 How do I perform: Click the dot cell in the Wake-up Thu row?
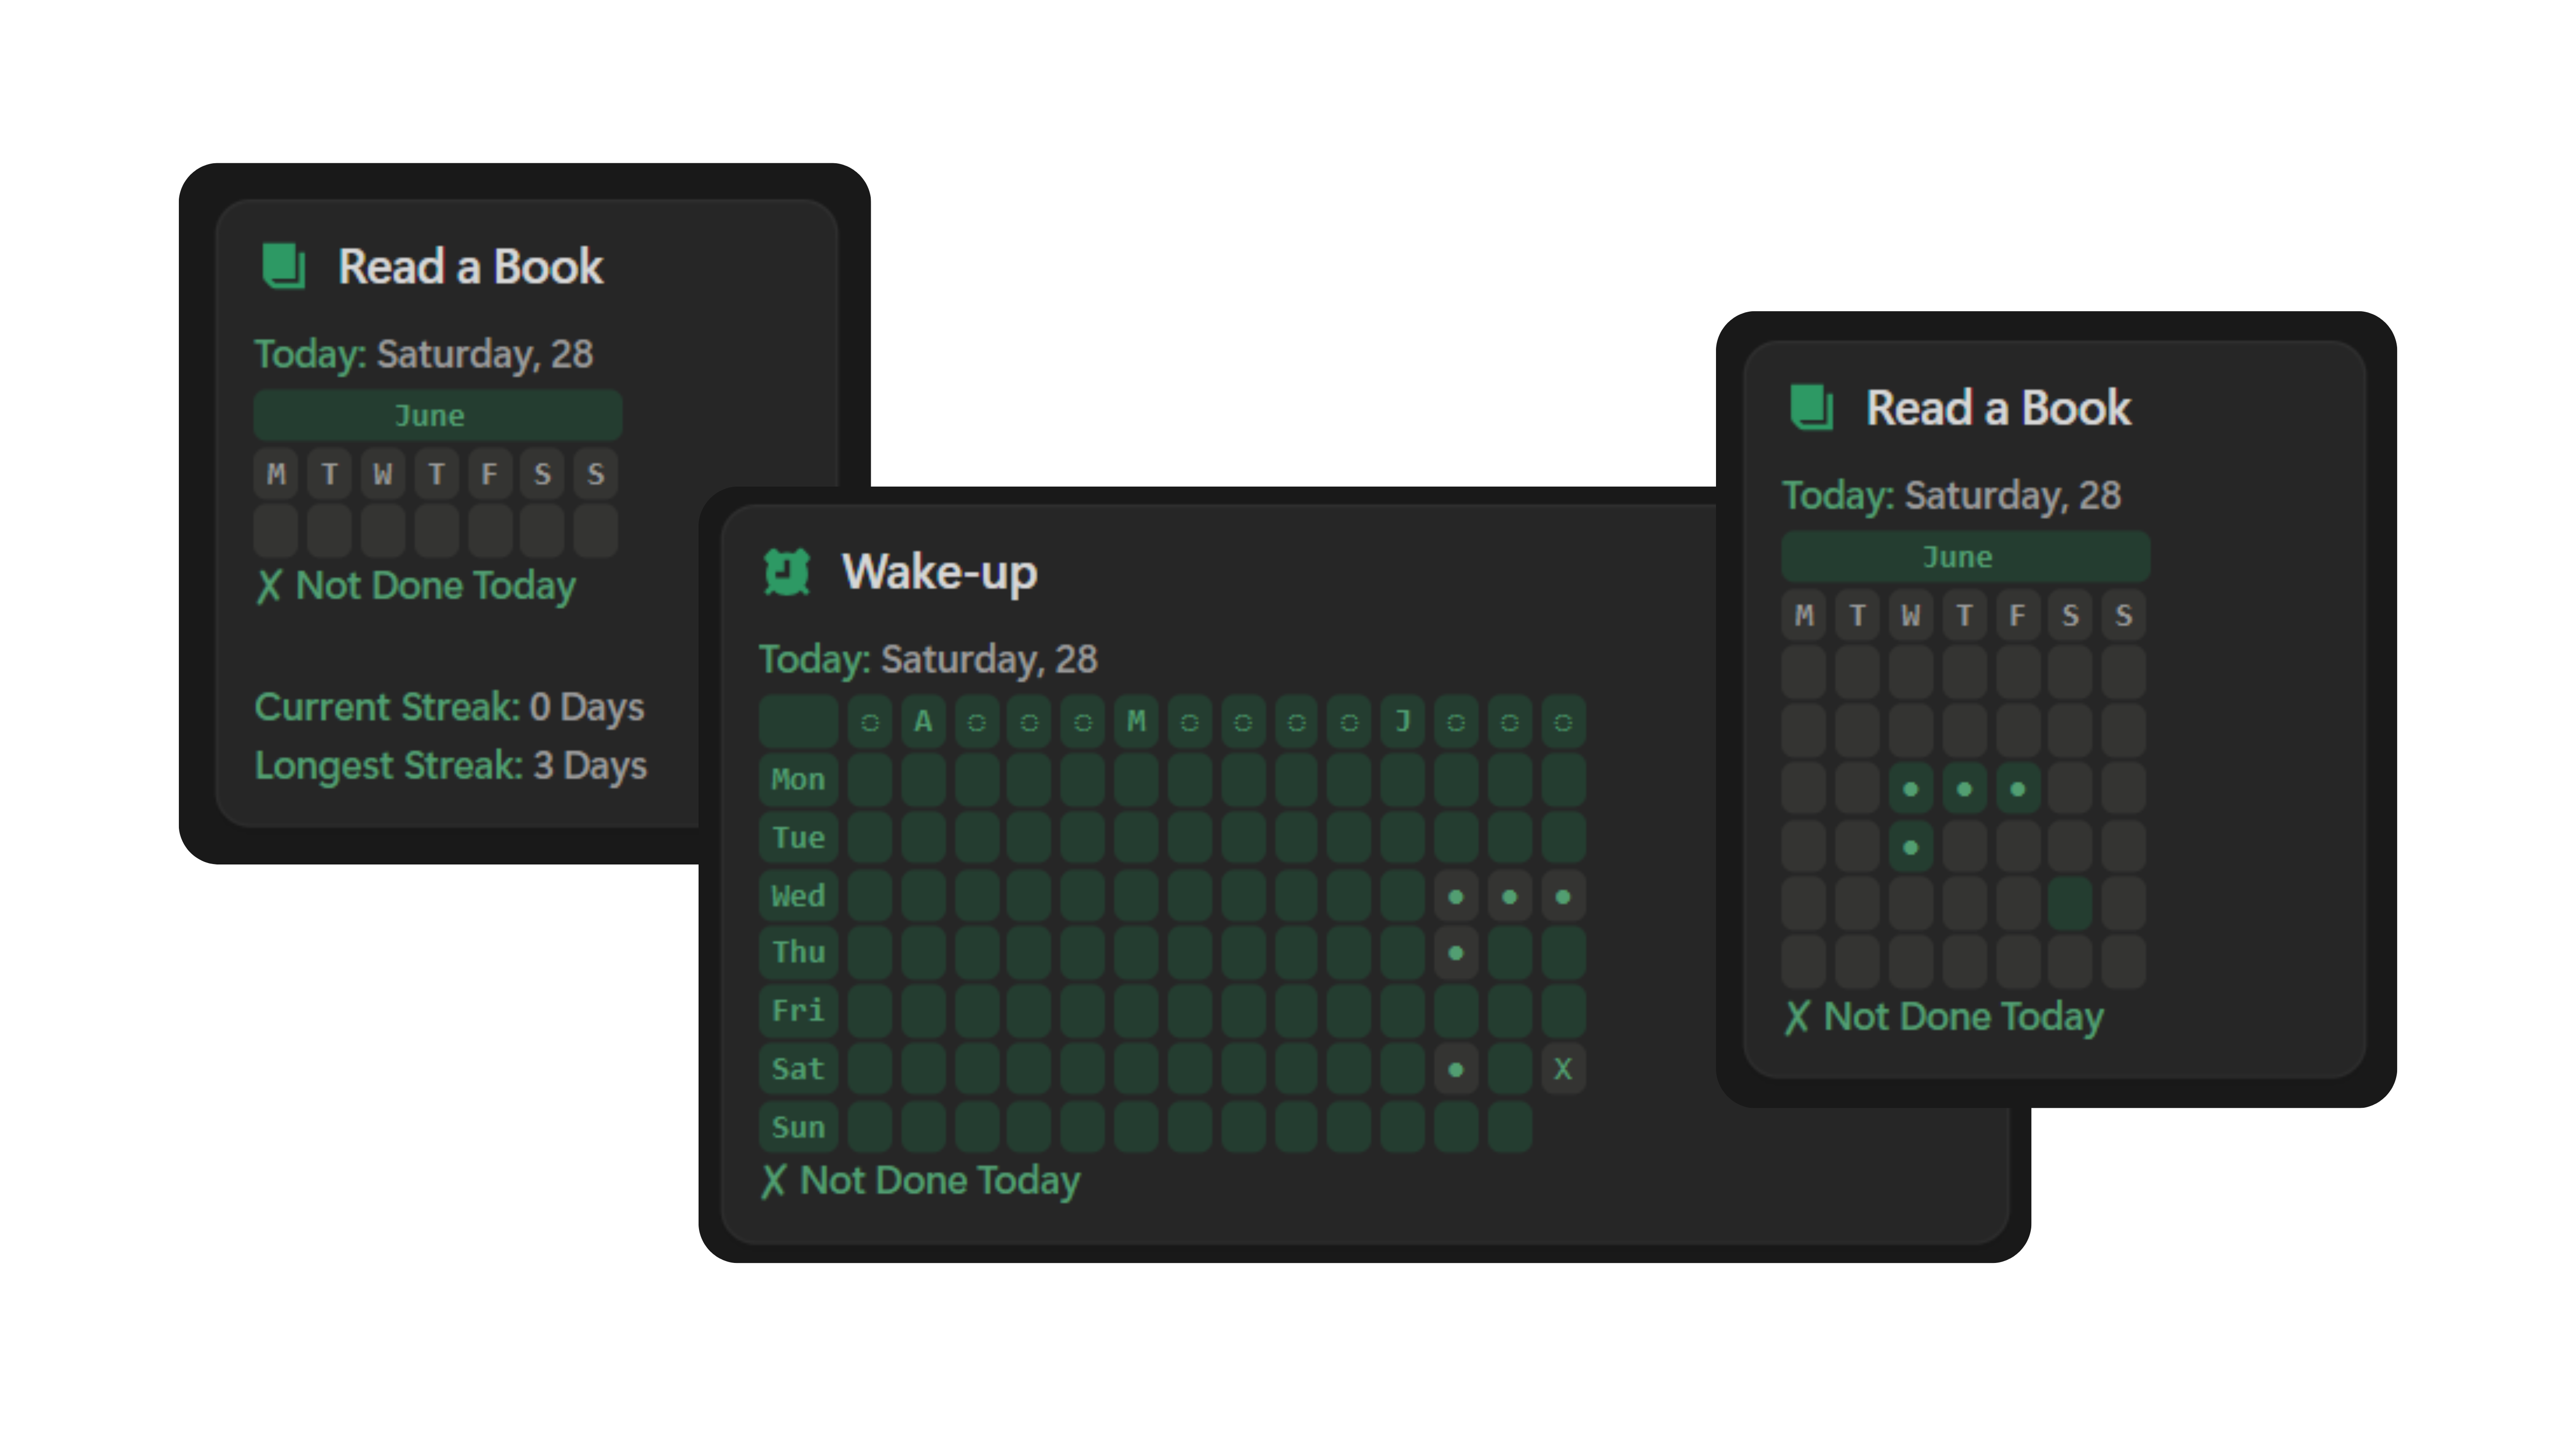click(x=1456, y=953)
